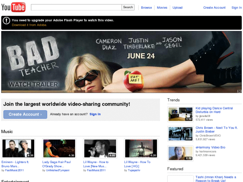Image resolution: width=243 pixels, height=182 pixels.
Task: Click the Bad Teacher movie banner ad
Action: (x=122, y=62)
